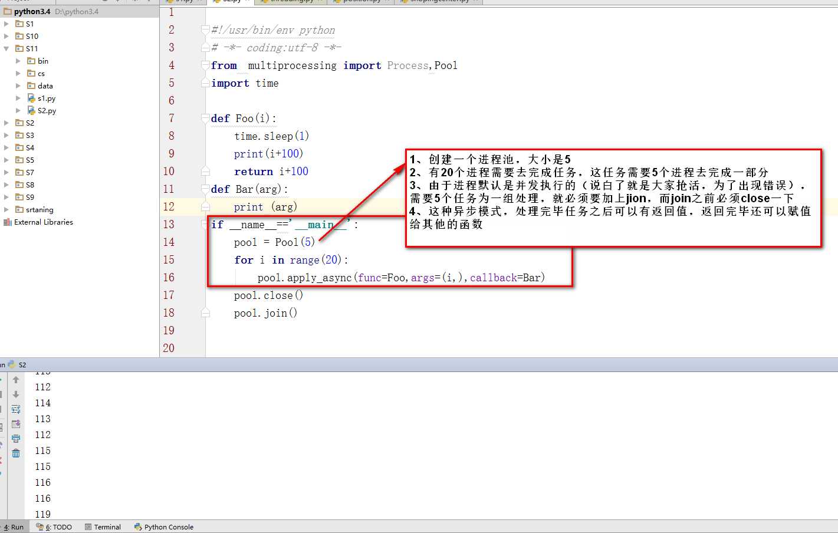Click the print icon in Run console
Image resolution: width=838 pixels, height=533 pixels.
[16, 439]
